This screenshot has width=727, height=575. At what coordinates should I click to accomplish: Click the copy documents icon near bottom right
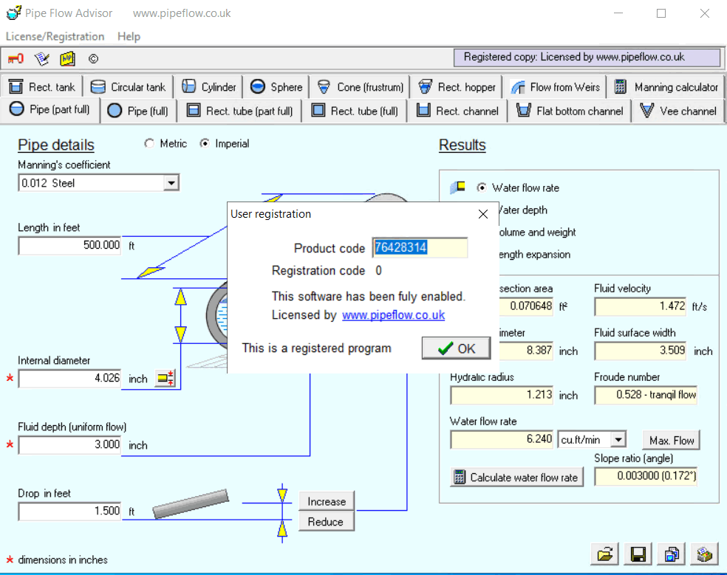coord(671,554)
